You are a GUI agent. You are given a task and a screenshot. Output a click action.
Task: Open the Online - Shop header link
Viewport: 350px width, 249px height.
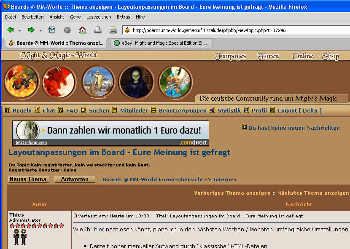pyautogui.click(x=316, y=56)
